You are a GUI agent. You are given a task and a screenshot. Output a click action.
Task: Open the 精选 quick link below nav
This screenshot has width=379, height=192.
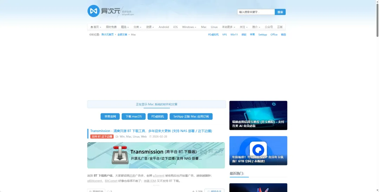point(283,35)
